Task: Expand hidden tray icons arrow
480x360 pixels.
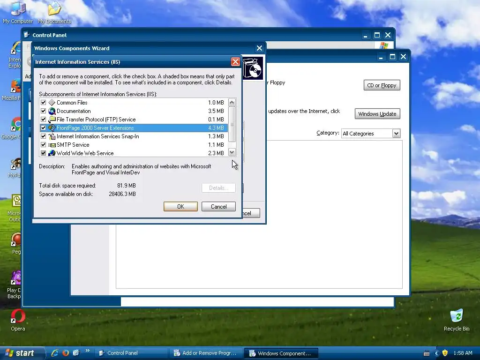Action: [436, 353]
